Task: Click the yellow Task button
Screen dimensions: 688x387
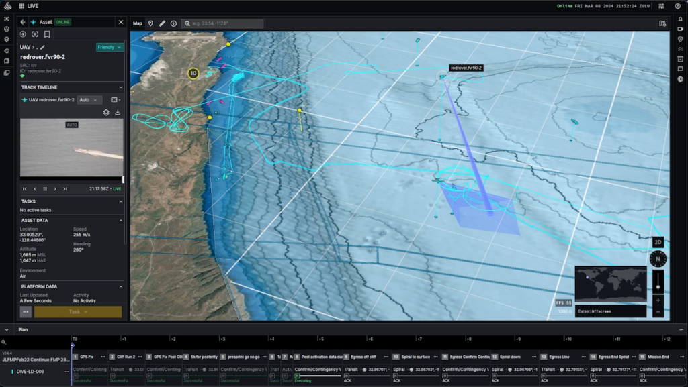Action: [x=78, y=312]
